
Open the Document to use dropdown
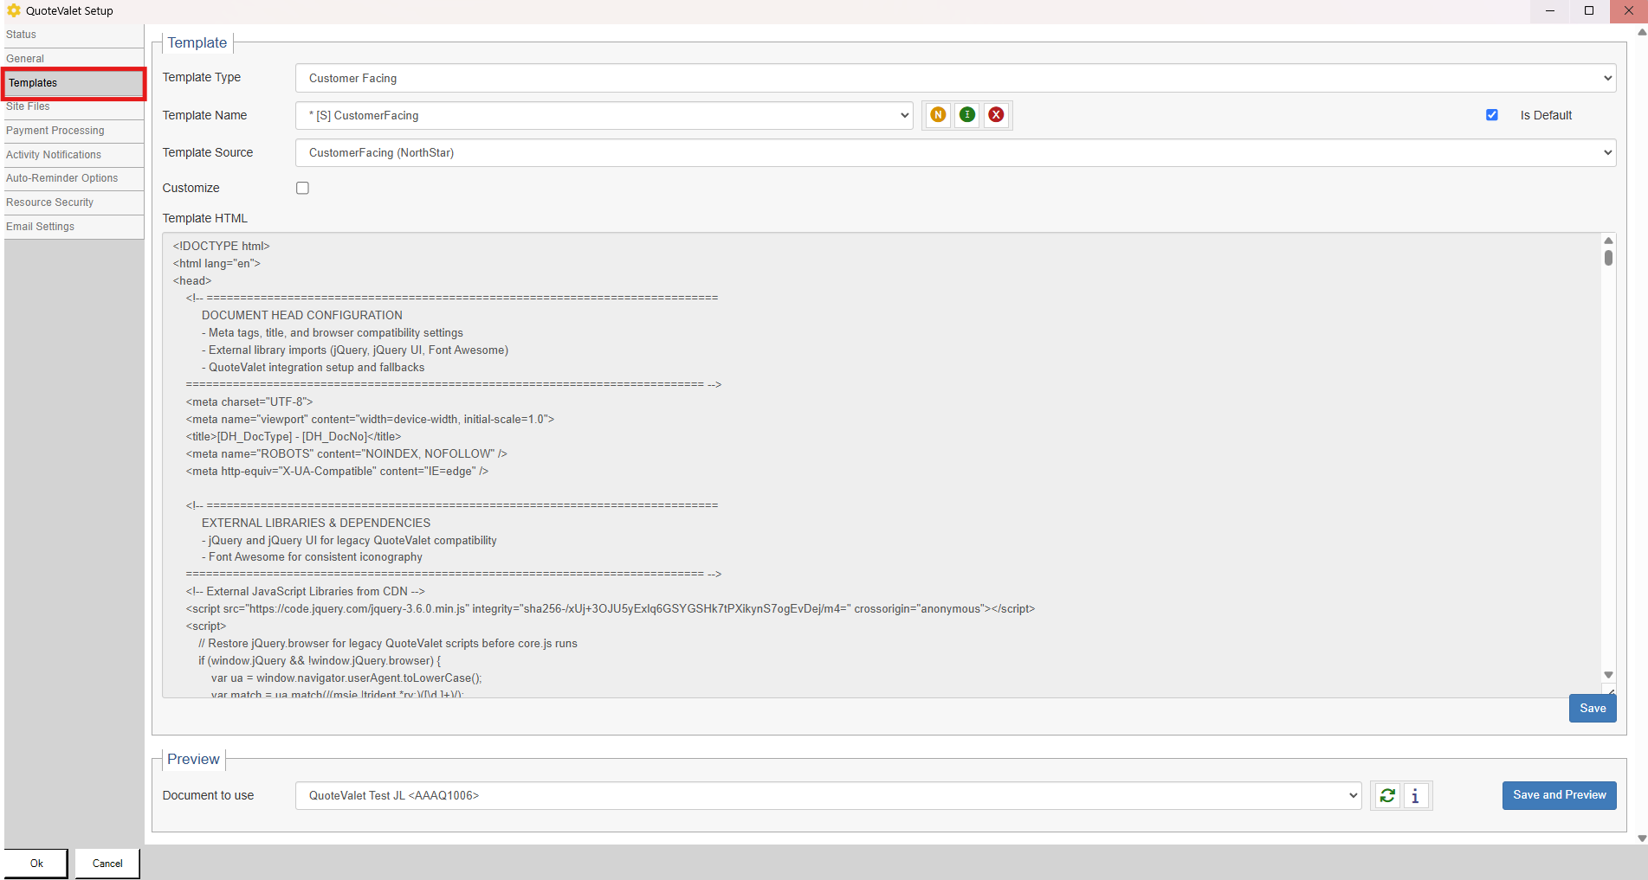(828, 795)
